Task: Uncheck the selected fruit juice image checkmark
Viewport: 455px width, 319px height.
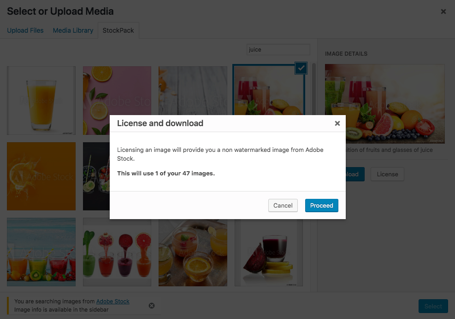Action: pos(301,68)
